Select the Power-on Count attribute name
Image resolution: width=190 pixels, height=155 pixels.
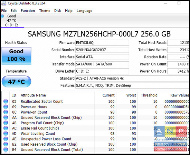click(34, 112)
